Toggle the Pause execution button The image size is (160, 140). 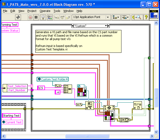point(36,17)
